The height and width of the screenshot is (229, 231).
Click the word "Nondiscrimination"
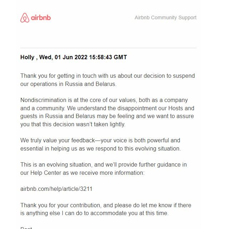44,100
